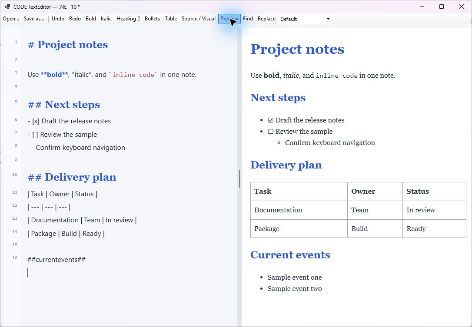The image size is (472, 327).
Task: Click 'Sample event one' in preview
Action: pyautogui.click(x=295, y=277)
